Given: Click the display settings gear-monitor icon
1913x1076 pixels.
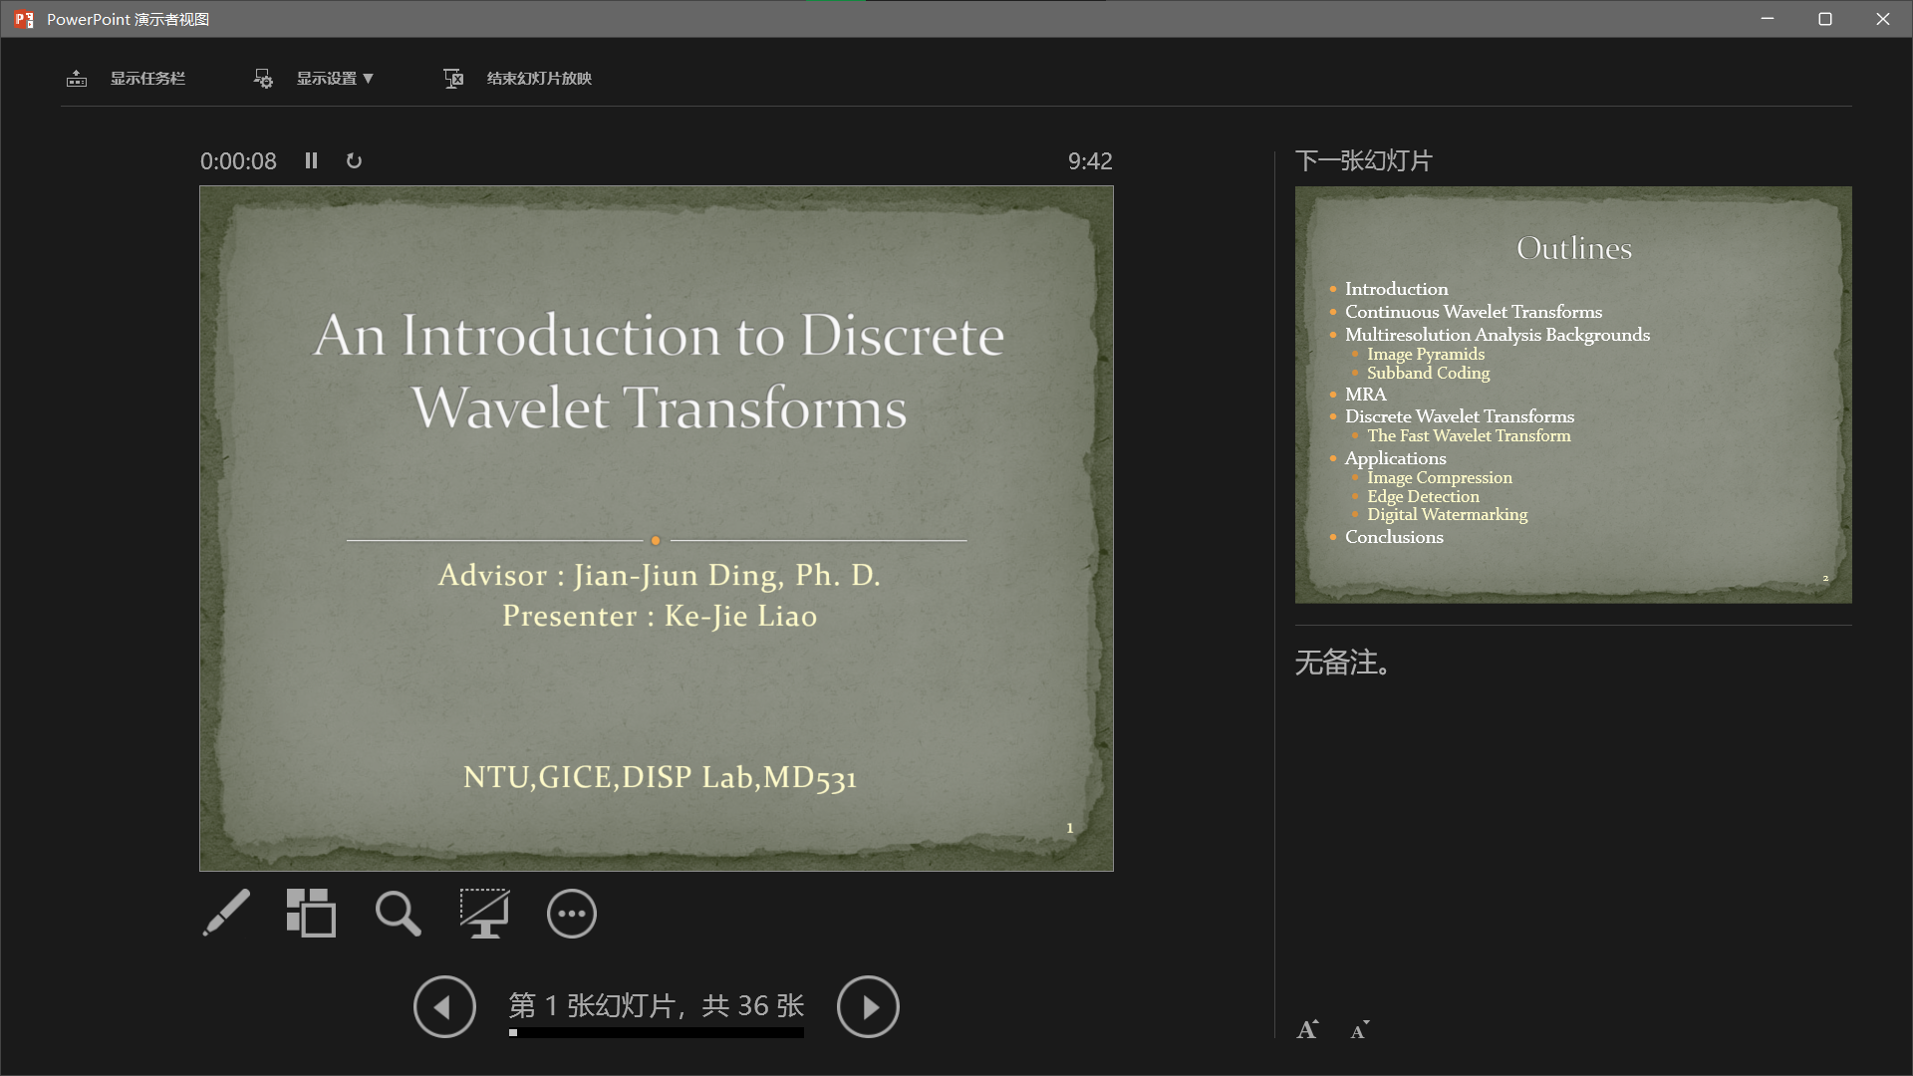Looking at the screenshot, I should [x=263, y=79].
